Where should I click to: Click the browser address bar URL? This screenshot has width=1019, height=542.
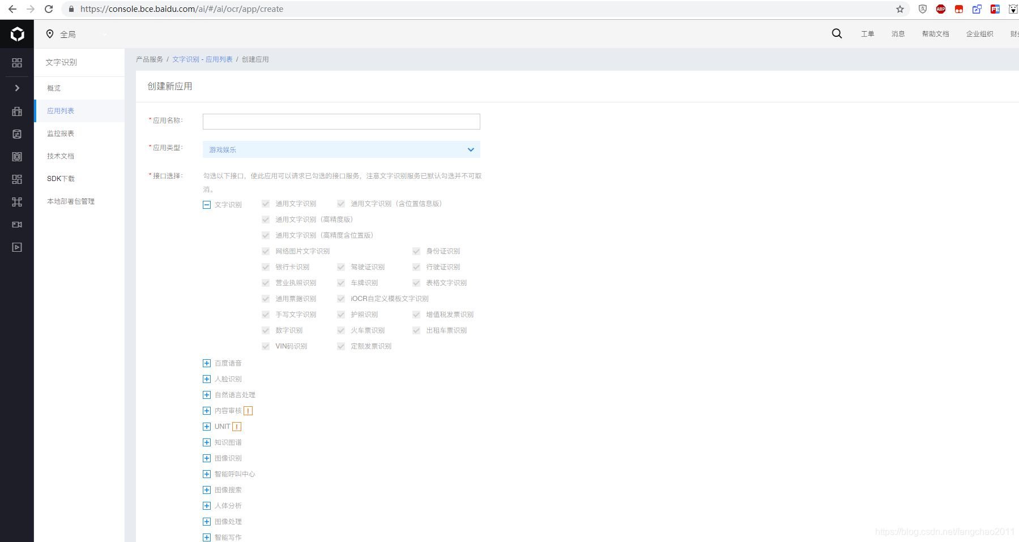(x=181, y=9)
